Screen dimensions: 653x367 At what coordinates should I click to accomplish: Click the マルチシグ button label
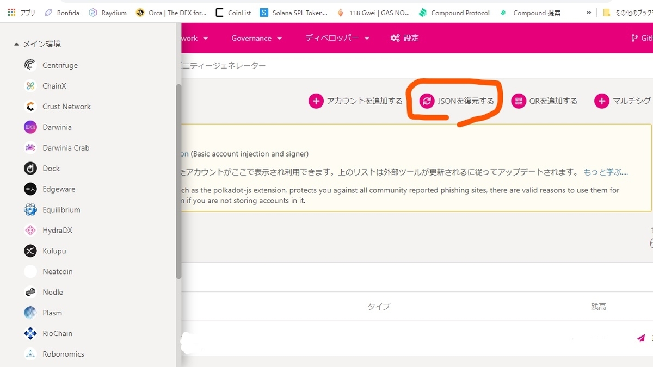(632, 101)
